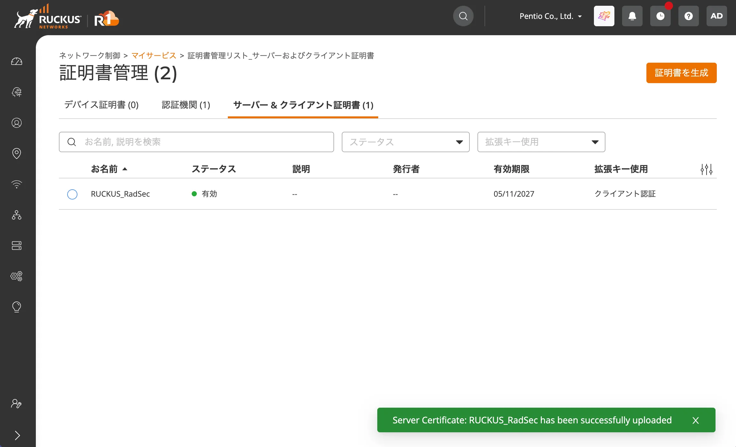Sort by お名前 column header
The height and width of the screenshot is (447, 736).
click(x=109, y=169)
